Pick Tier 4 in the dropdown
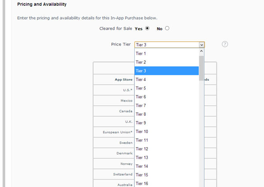Screen dimensions: 264x187 pos(166,80)
